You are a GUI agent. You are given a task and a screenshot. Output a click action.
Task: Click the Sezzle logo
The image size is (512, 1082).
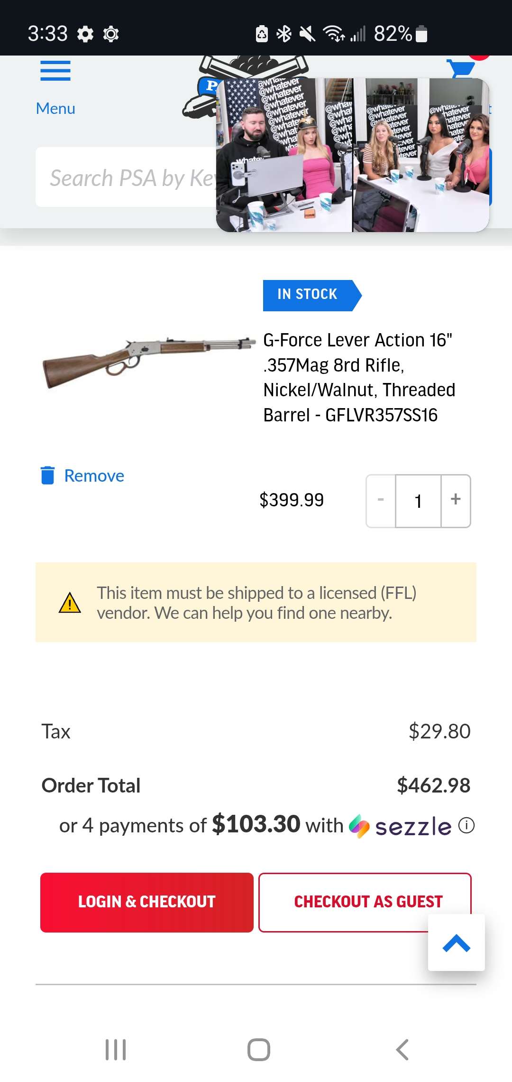pyautogui.click(x=401, y=826)
